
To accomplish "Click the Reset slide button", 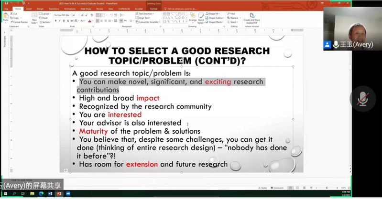I will click(45, 18).
